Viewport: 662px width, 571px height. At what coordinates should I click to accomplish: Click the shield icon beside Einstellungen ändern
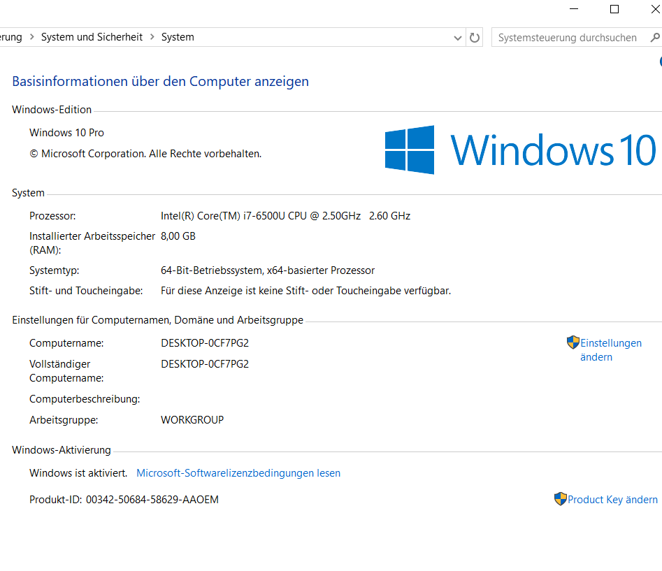tap(573, 342)
